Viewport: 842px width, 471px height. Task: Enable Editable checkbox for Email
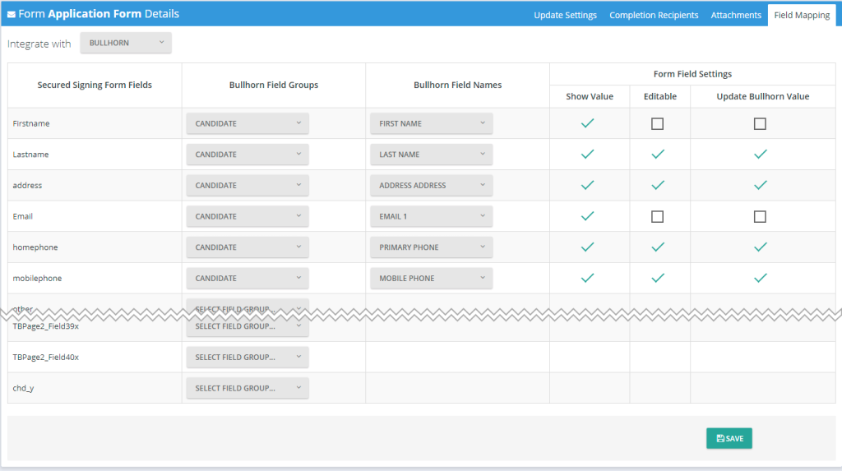[x=657, y=217]
